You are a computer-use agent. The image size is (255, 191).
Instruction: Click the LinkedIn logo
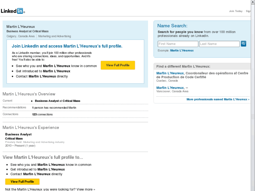click(13, 11)
